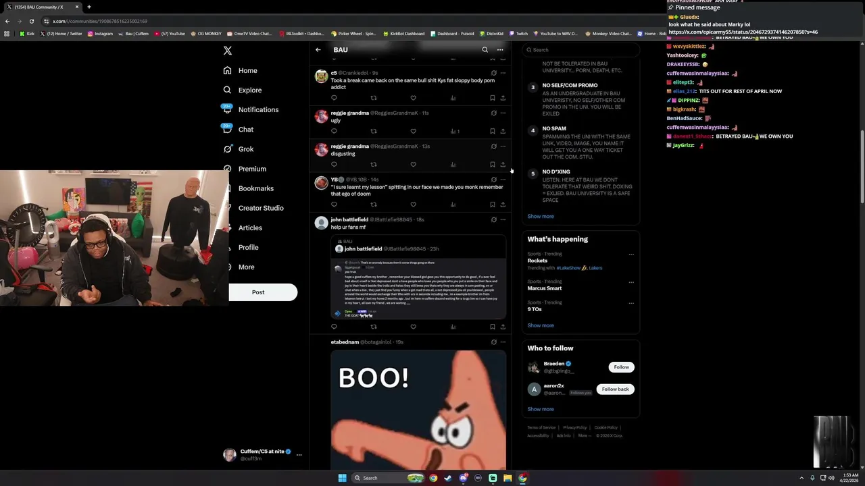Open Terms of Service footer link
This screenshot has width=865, height=486.
tap(541, 427)
